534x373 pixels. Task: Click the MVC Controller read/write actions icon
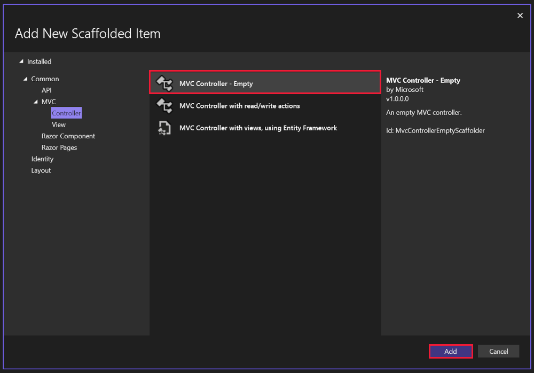coord(164,105)
